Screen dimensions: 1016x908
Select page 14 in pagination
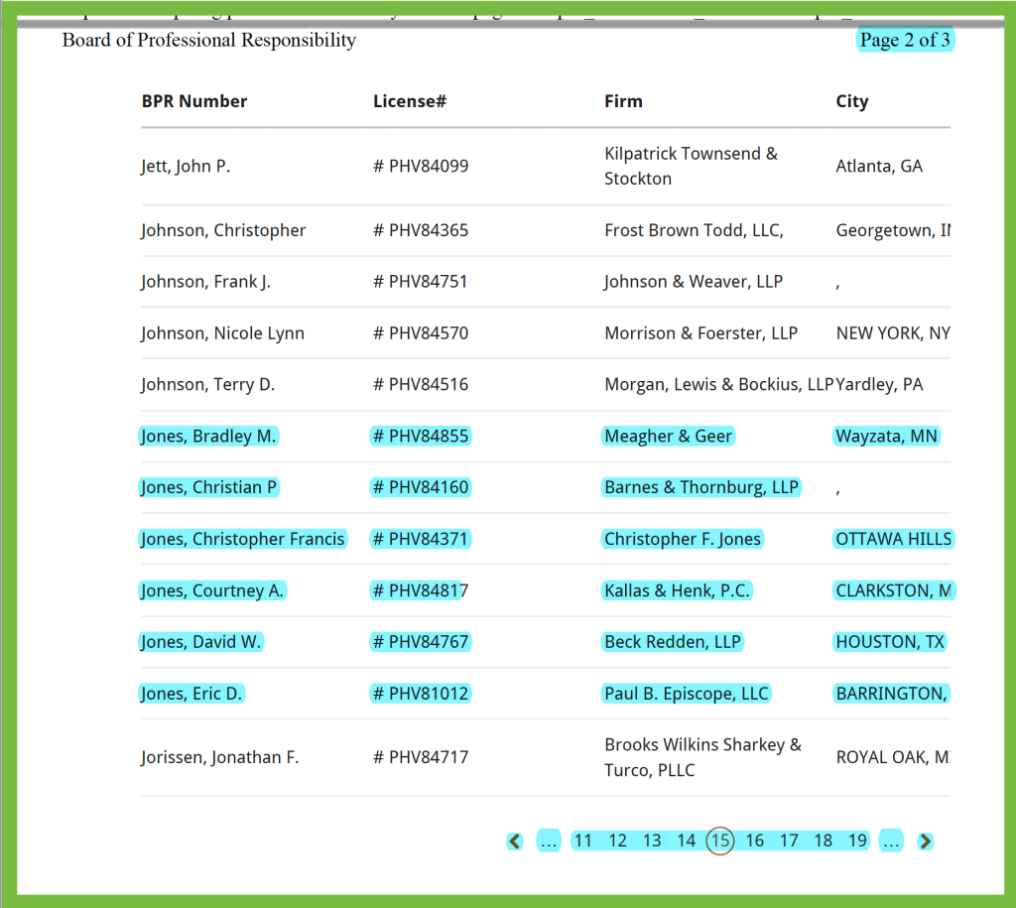click(x=686, y=841)
